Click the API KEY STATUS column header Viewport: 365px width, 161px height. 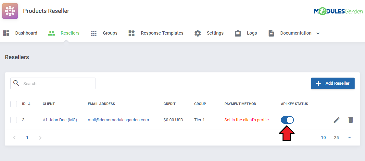[295, 104]
